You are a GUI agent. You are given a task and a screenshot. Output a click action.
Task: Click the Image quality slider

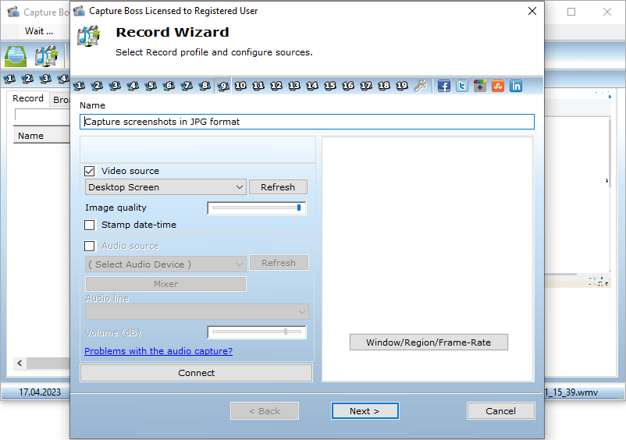[x=257, y=208]
